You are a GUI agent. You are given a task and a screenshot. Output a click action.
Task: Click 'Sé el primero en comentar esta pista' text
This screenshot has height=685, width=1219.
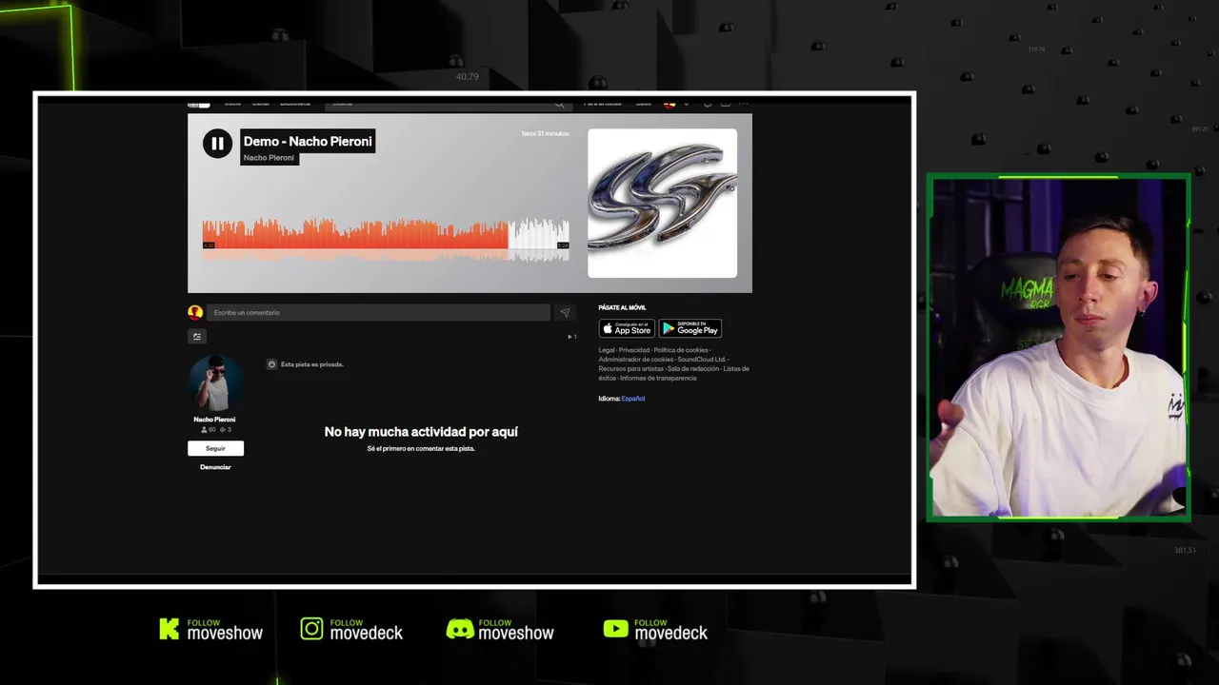(x=421, y=449)
